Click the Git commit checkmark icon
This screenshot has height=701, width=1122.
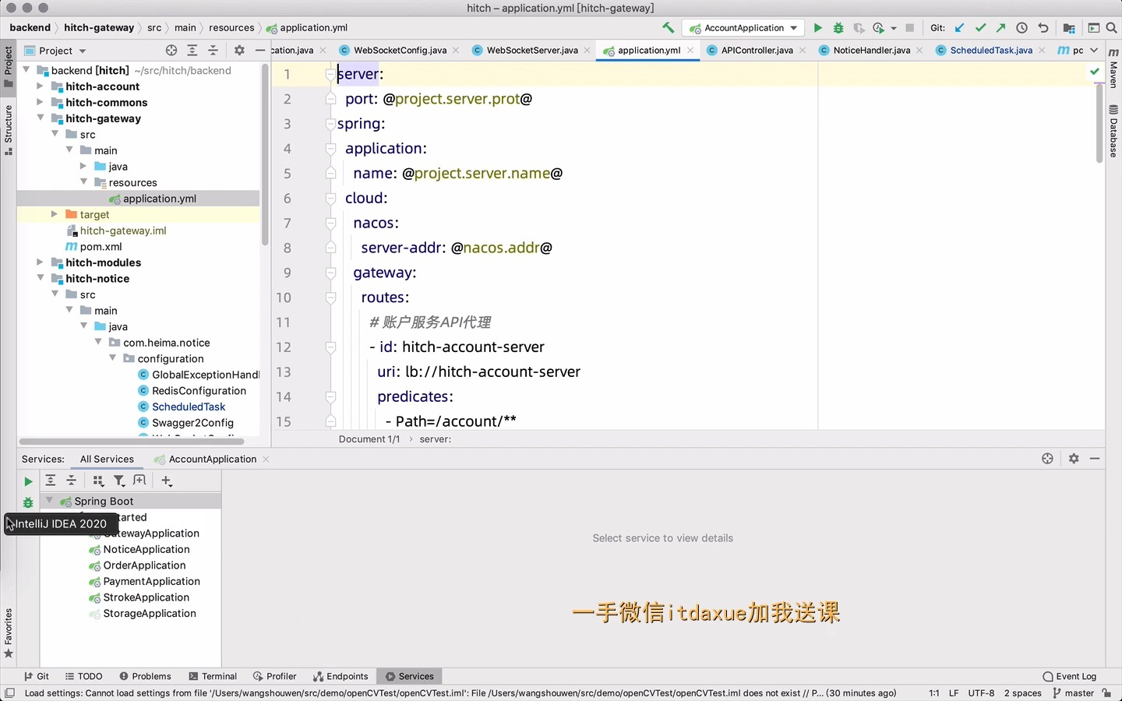coord(980,27)
